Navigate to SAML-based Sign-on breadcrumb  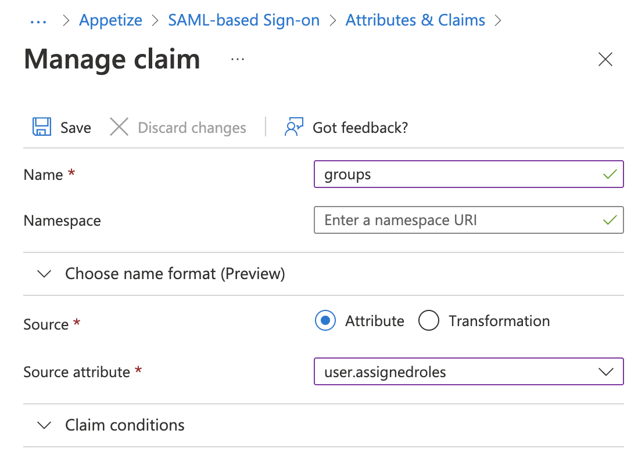coord(243,20)
